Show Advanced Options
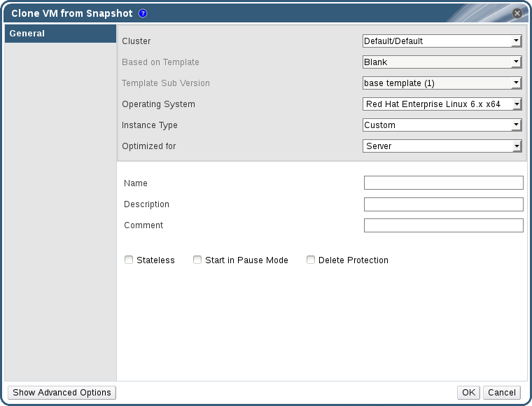 click(x=62, y=393)
